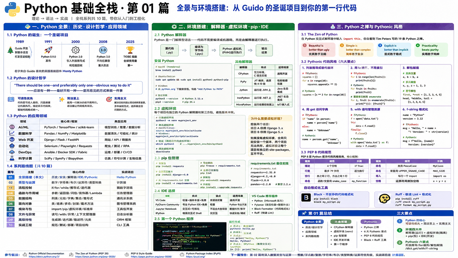Click the Hello Python project cell

pos(126,177)
